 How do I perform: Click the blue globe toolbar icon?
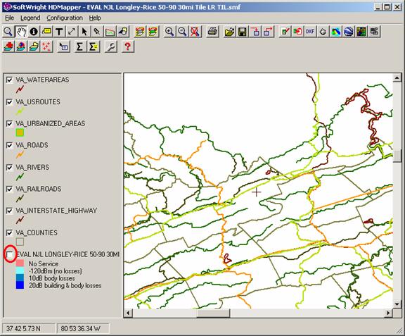click(349, 32)
